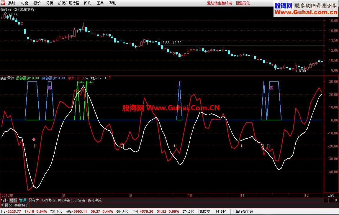The height and width of the screenshot is (215, 339).
Task: Click the 总成交 1416亿 status entry
Action: pos(212,211)
